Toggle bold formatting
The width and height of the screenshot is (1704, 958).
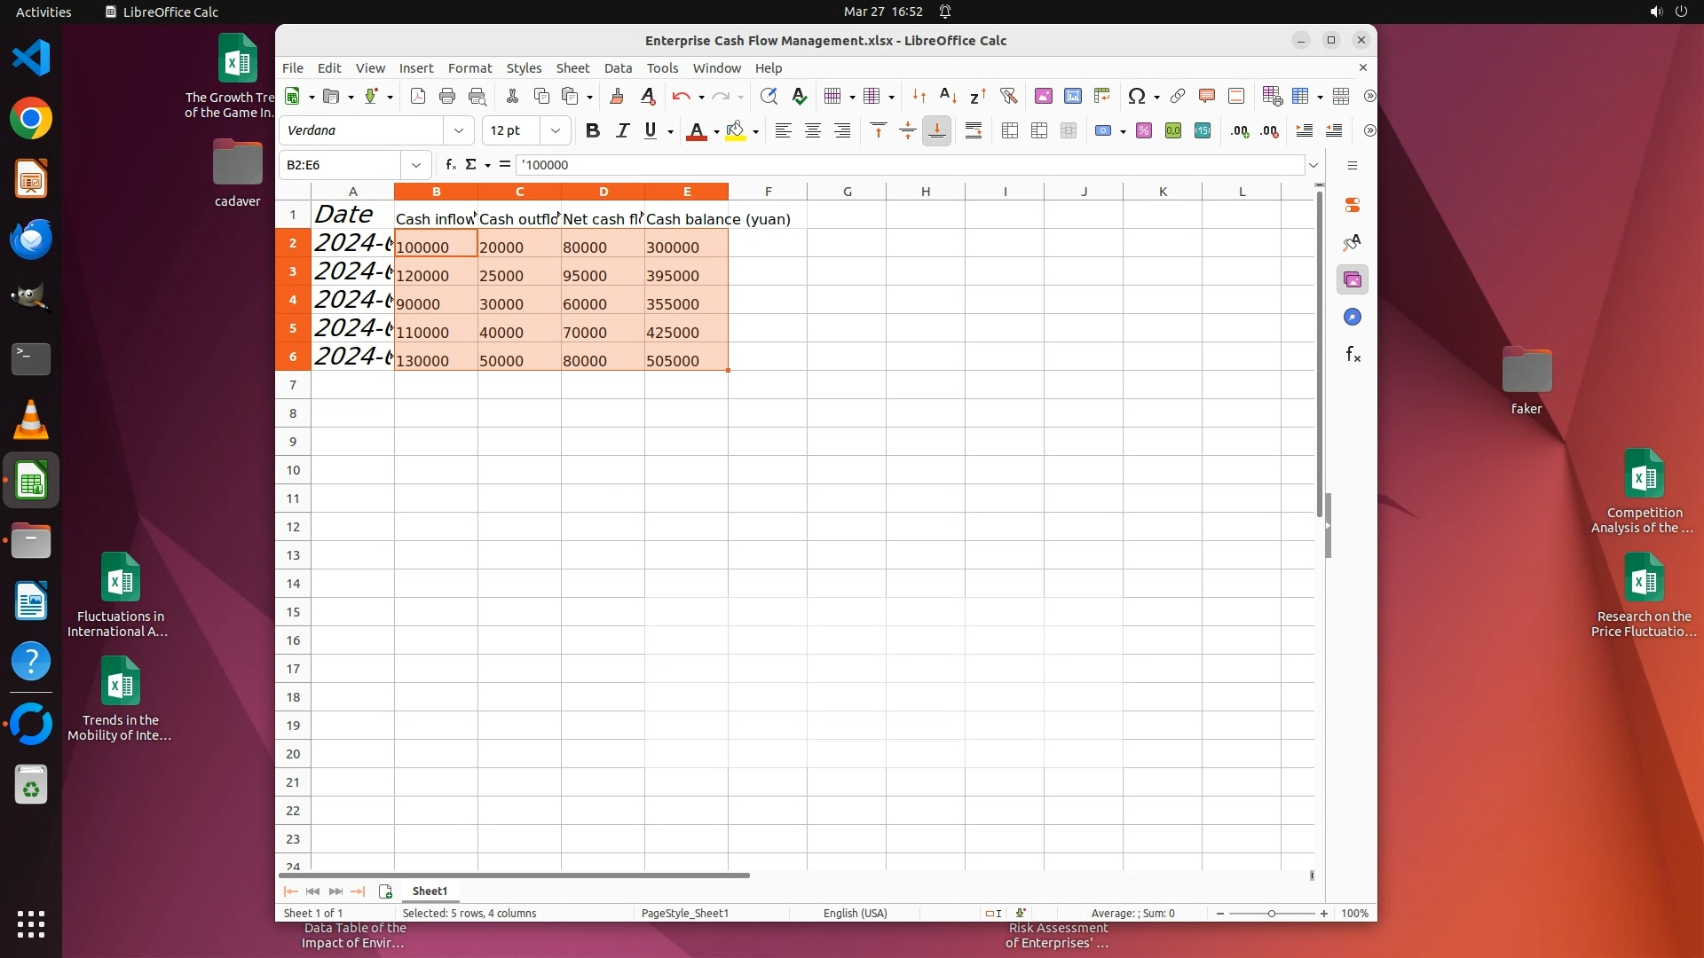pyautogui.click(x=593, y=131)
